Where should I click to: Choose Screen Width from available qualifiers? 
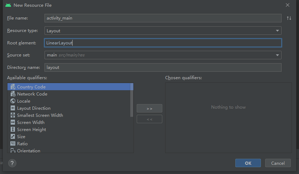pos(31,123)
